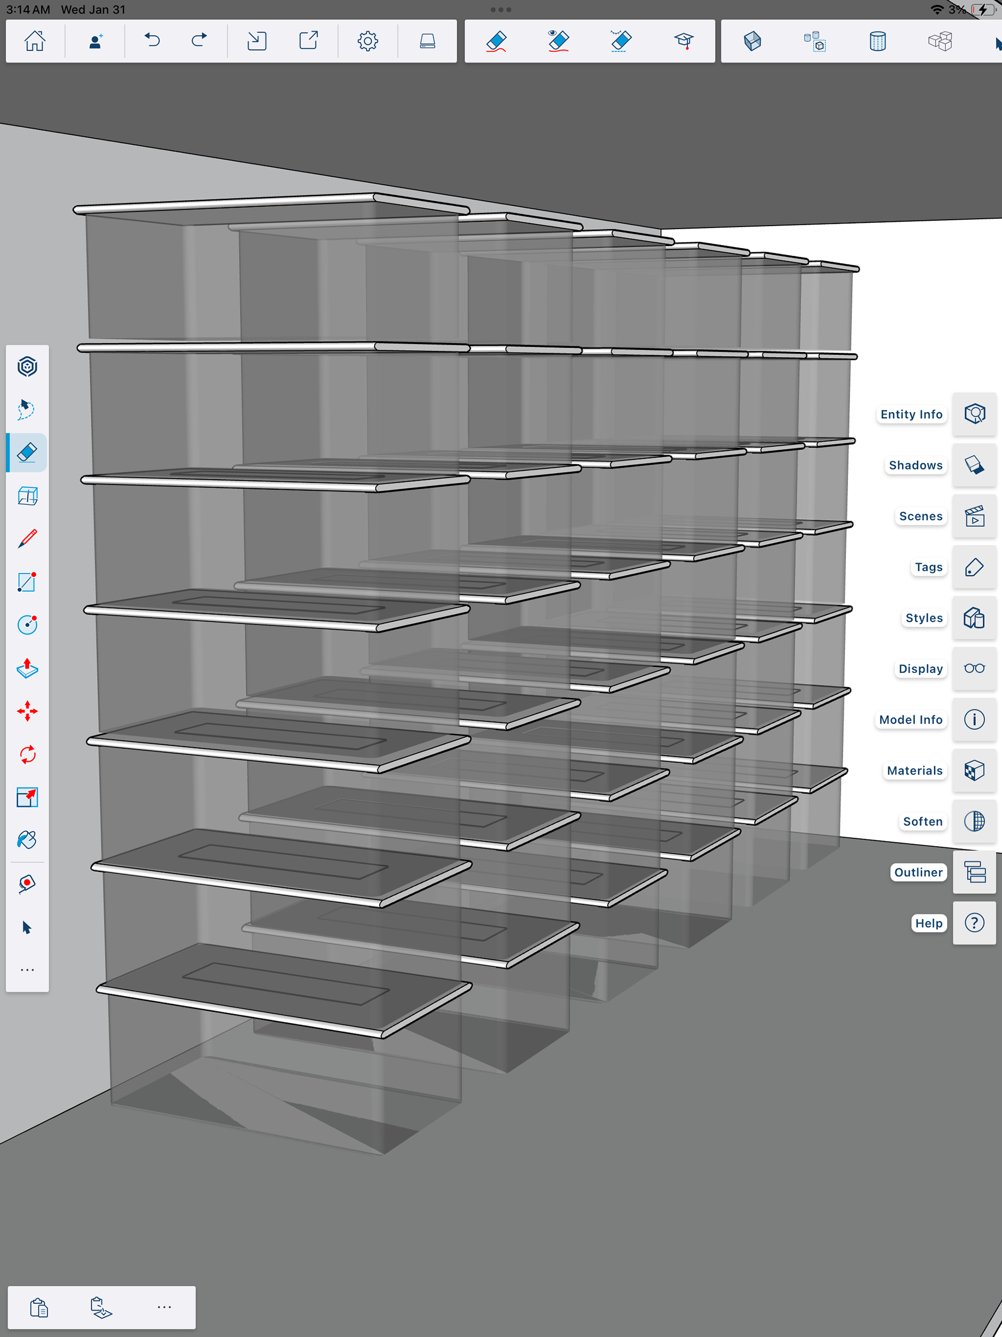The height and width of the screenshot is (1337, 1002).
Task: Select the Paint Bucket tool
Action: click(x=27, y=839)
